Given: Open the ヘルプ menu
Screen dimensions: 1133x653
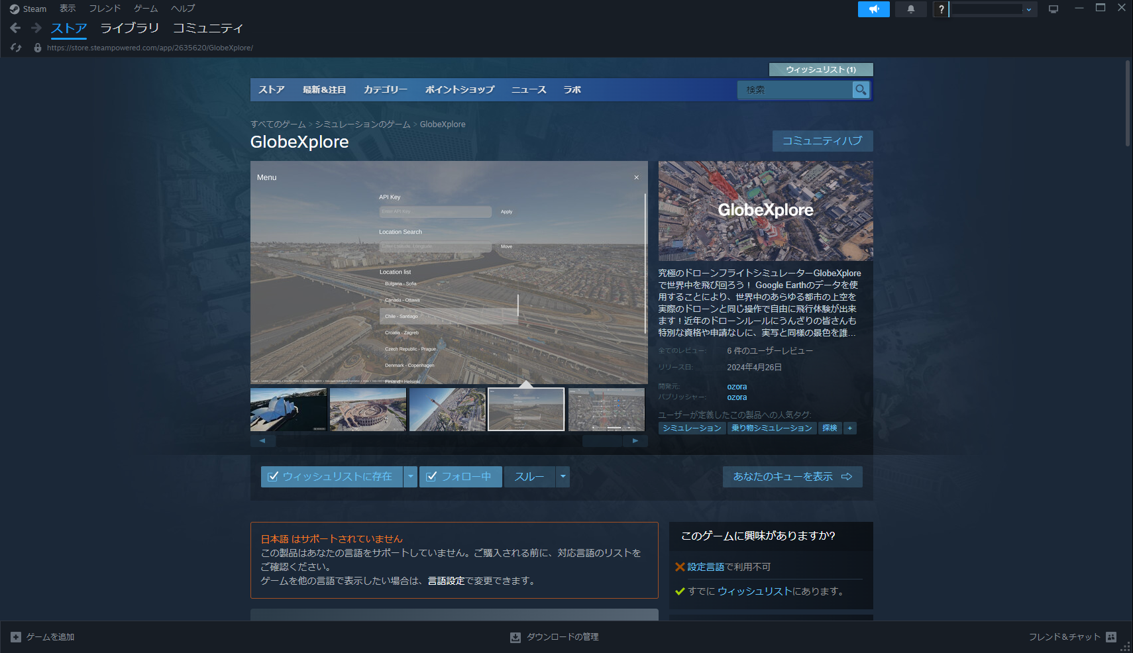Looking at the screenshot, I should pyautogui.click(x=182, y=9).
